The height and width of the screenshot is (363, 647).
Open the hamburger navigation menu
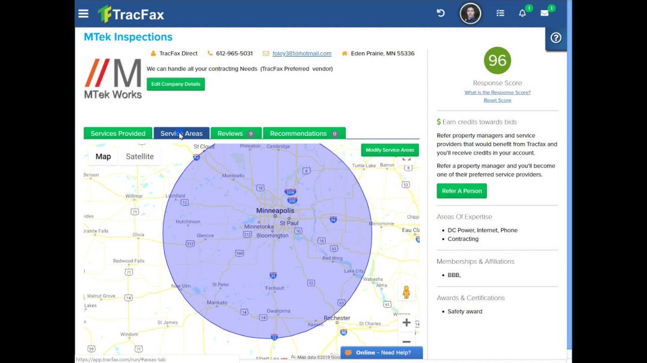click(84, 14)
